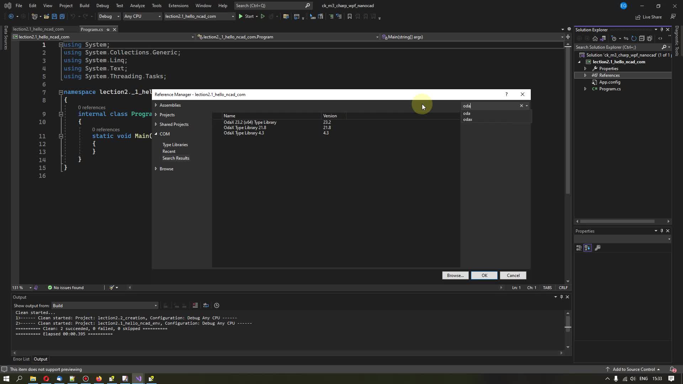683x384 pixels.
Task: Click the Live Share button
Action: pyautogui.click(x=648, y=17)
